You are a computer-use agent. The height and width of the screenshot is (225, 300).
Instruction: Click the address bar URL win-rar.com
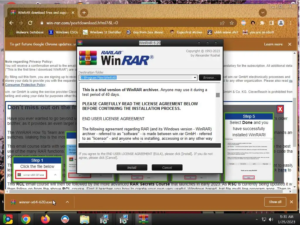coord(82,23)
